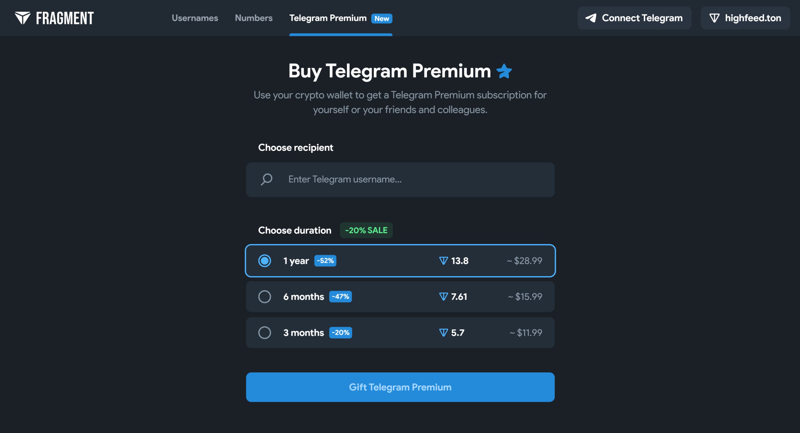The height and width of the screenshot is (433, 800).
Task: Click the blue Premium star icon
Action: point(504,71)
